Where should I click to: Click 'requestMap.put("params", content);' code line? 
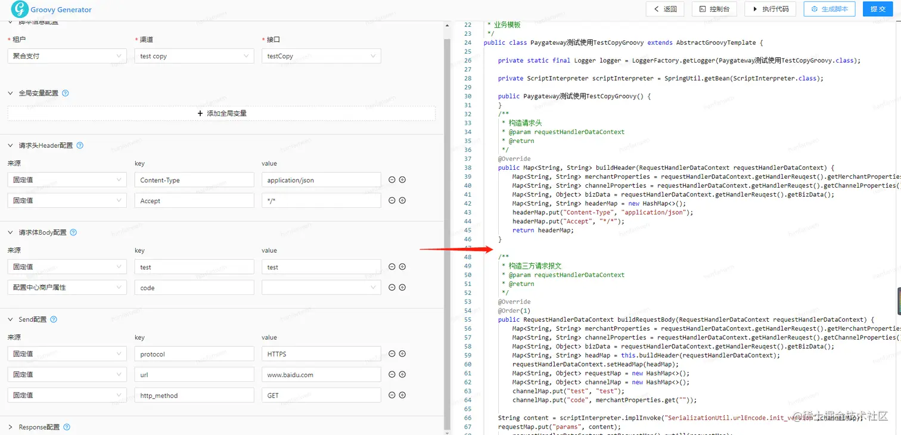tap(560, 427)
